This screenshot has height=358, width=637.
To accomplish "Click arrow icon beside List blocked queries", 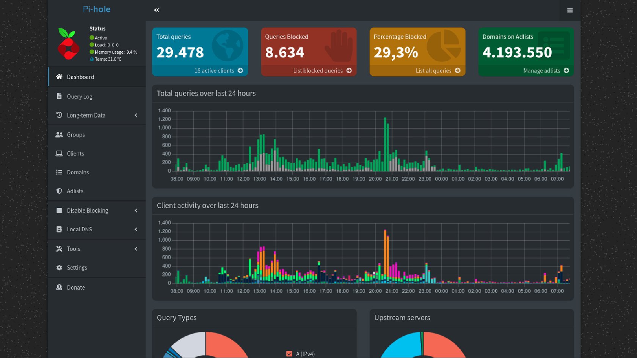I will (x=349, y=71).
